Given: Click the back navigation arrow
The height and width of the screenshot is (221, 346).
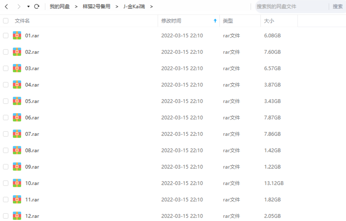Looking at the screenshot, I should (6, 7).
